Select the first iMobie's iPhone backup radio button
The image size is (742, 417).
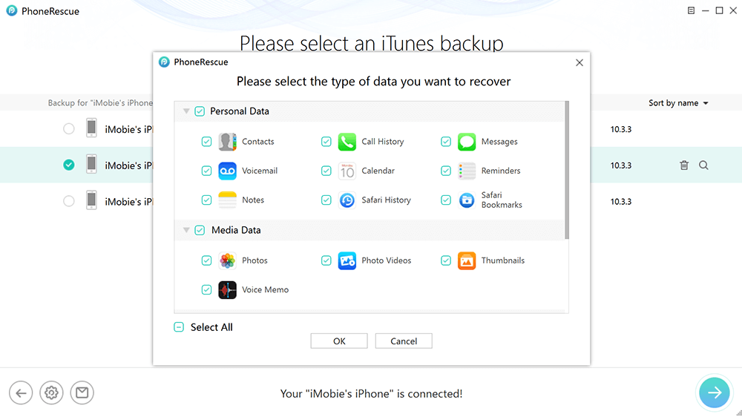click(69, 129)
